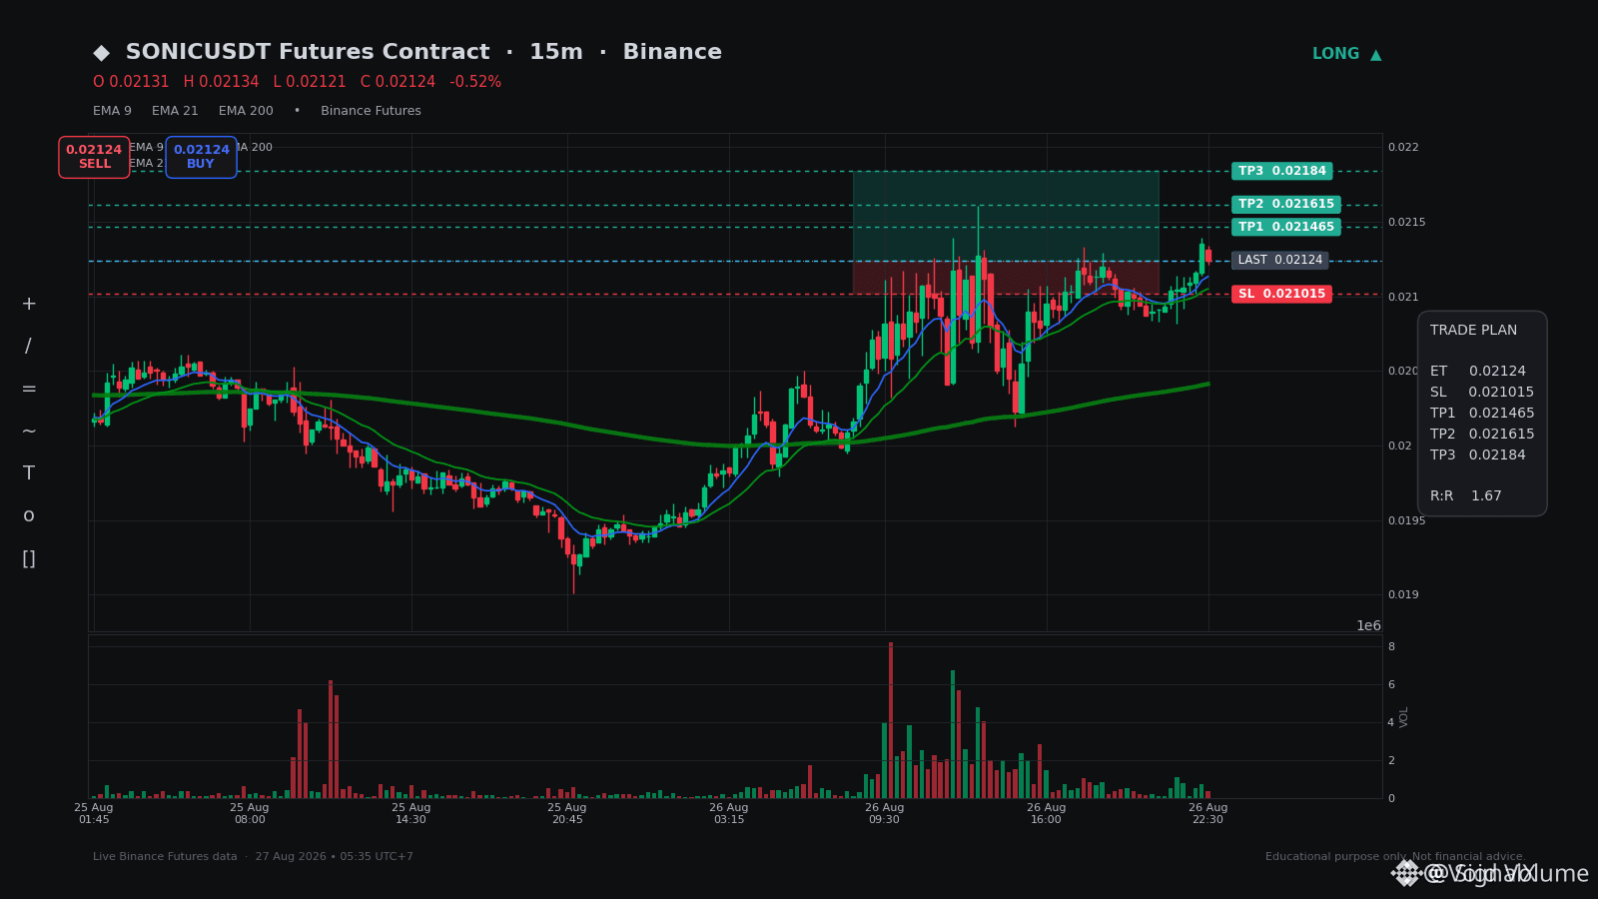
Task: Click the 25 Aug 20:45 time label
Action: (567, 814)
